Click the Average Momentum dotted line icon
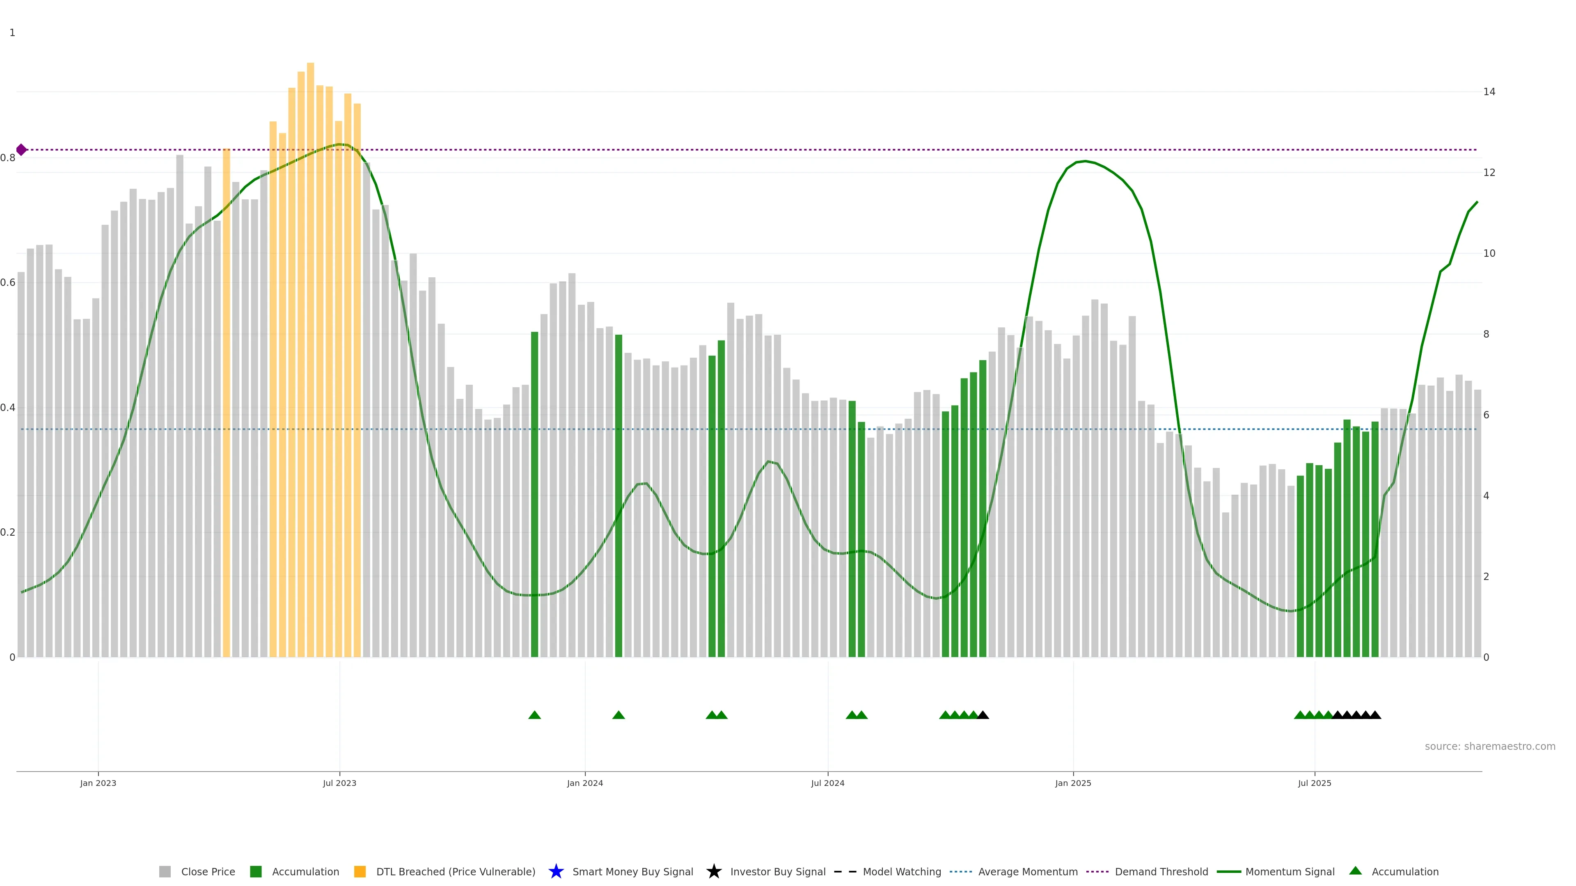Viewport: 1576px width, 886px height. click(960, 871)
